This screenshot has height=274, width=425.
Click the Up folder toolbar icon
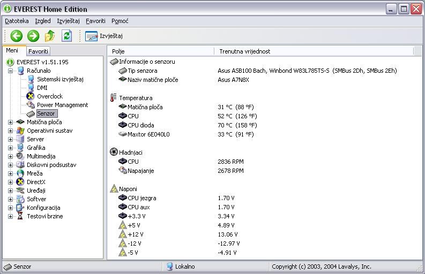pyautogui.click(x=50, y=36)
